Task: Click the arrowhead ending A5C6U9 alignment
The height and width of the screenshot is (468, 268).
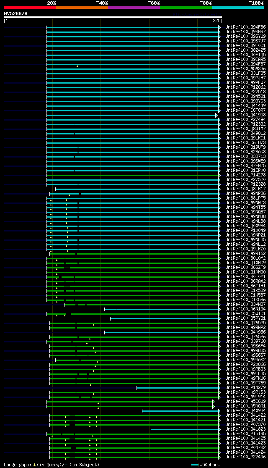Action: 214,402
